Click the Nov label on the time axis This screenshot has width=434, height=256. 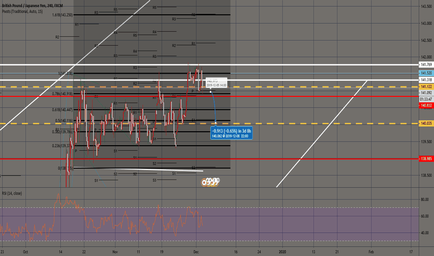pos(115,252)
